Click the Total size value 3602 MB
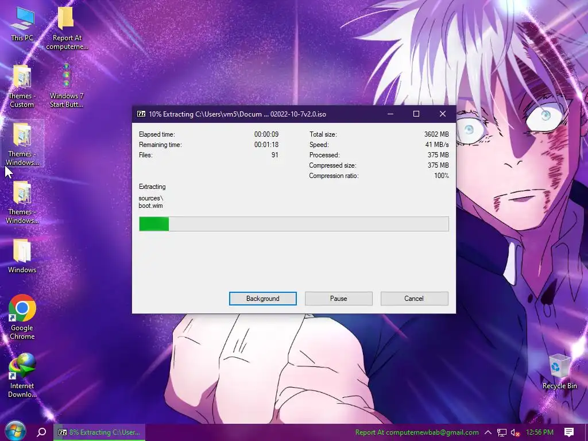Viewport: 588px width, 441px height. coord(436,134)
